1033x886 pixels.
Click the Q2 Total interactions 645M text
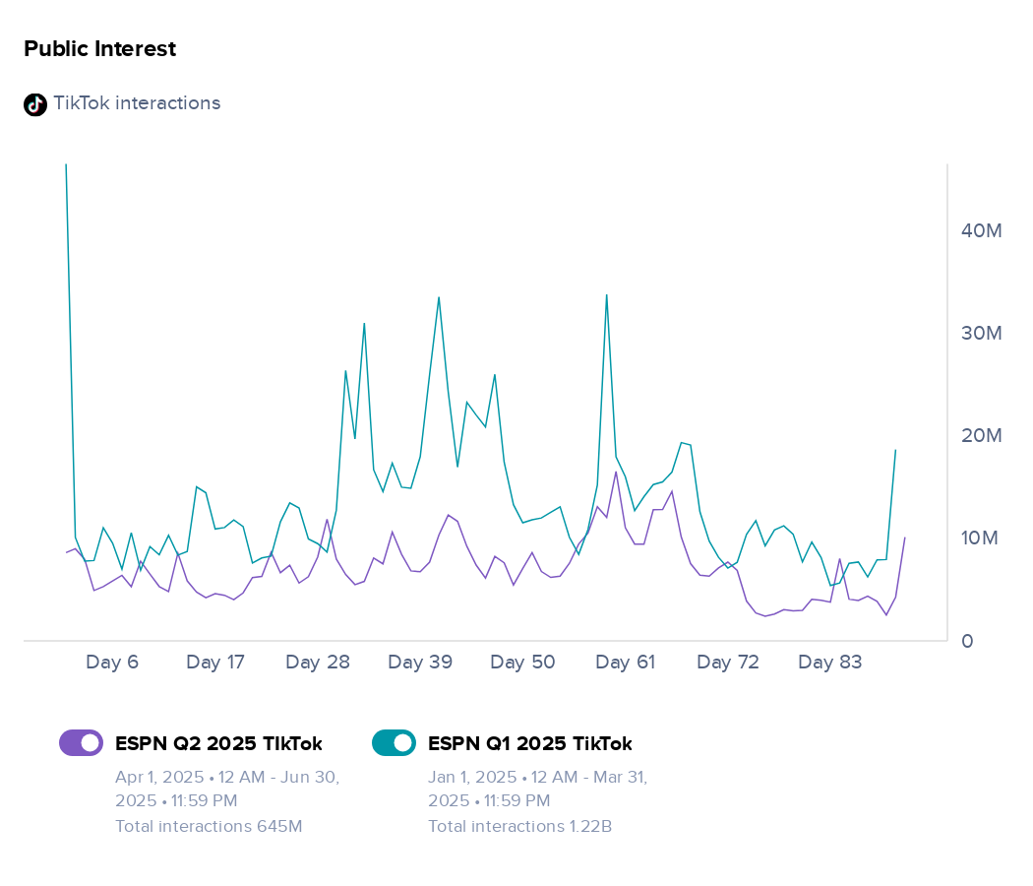[209, 826]
